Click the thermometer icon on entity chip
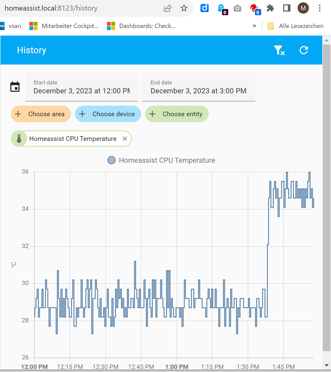The image size is (331, 372). 19,139
